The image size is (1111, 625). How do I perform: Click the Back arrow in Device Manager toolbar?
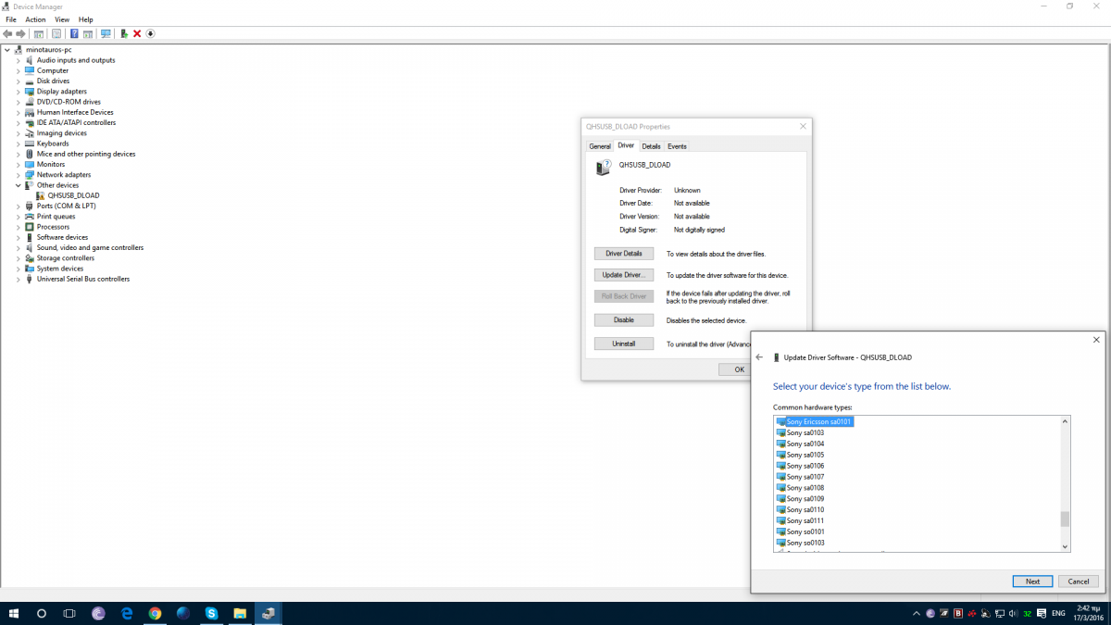7,33
